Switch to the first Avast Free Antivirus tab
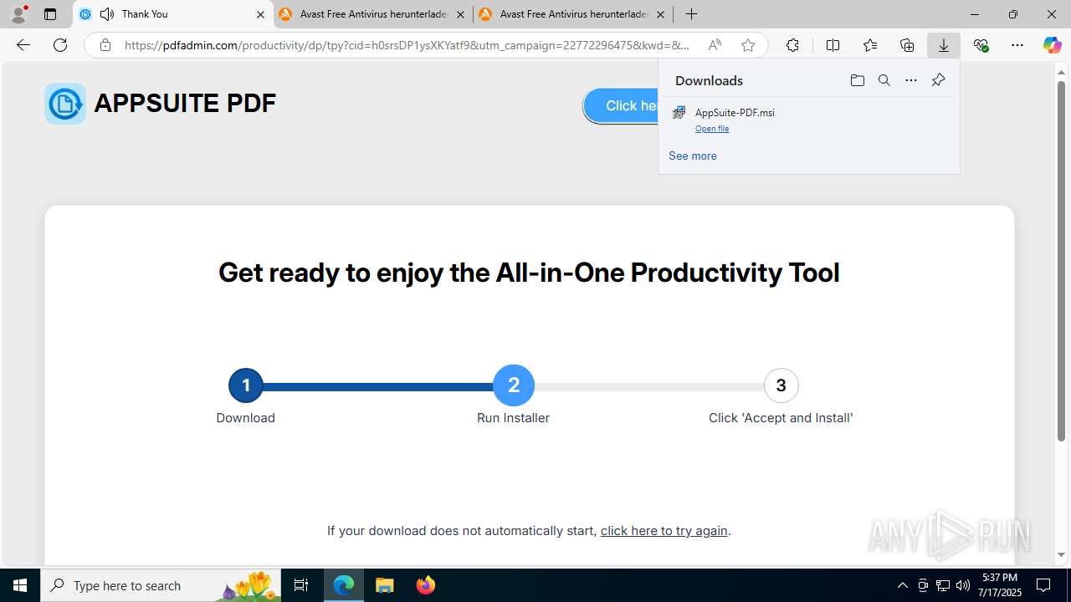 [372, 14]
